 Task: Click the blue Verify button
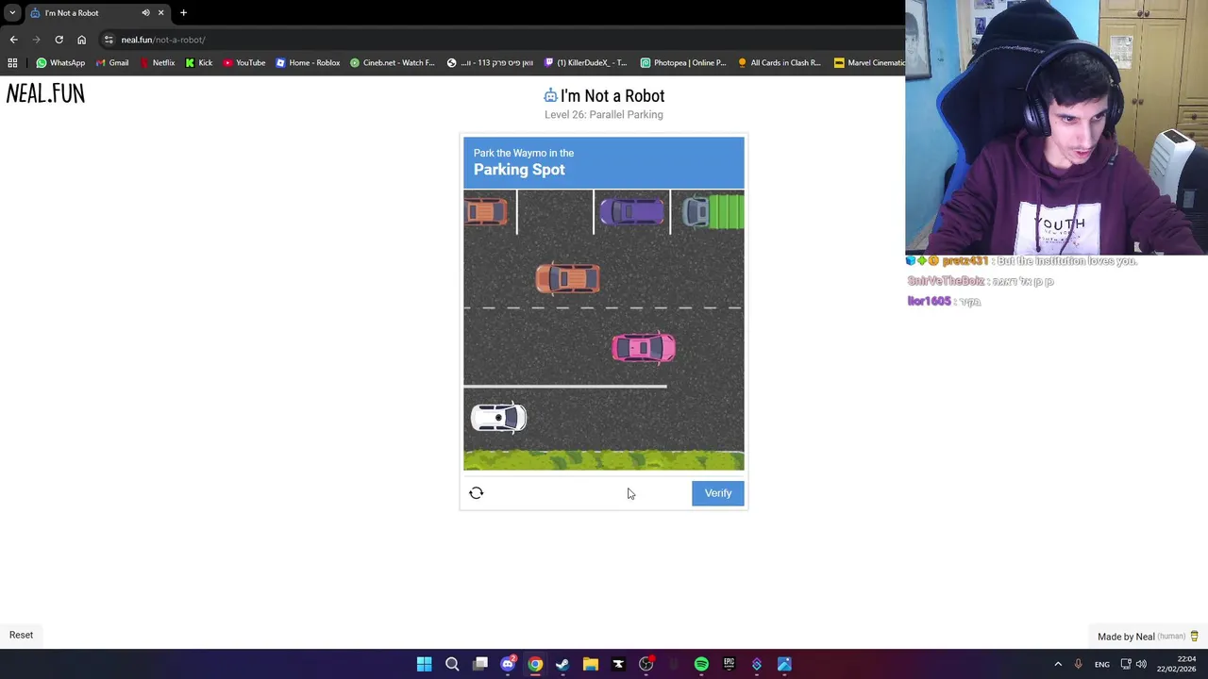[x=718, y=493]
